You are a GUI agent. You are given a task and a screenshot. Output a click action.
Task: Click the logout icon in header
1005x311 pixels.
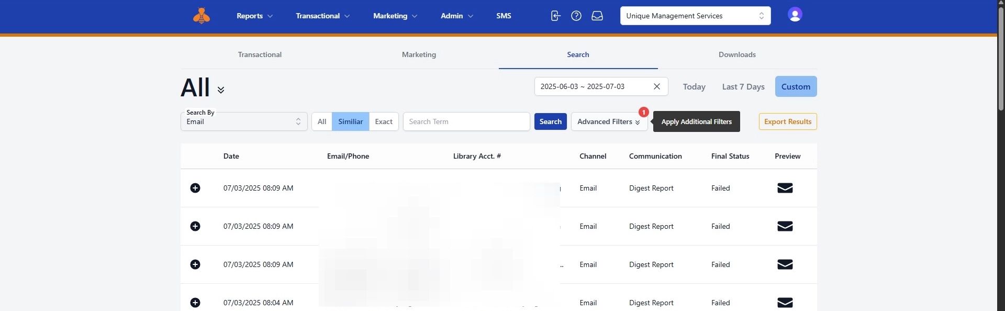click(x=555, y=16)
